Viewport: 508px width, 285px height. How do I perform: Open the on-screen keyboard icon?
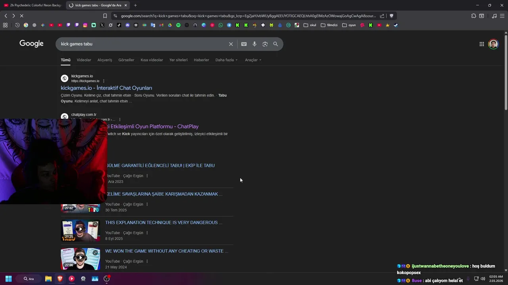pos(244,44)
